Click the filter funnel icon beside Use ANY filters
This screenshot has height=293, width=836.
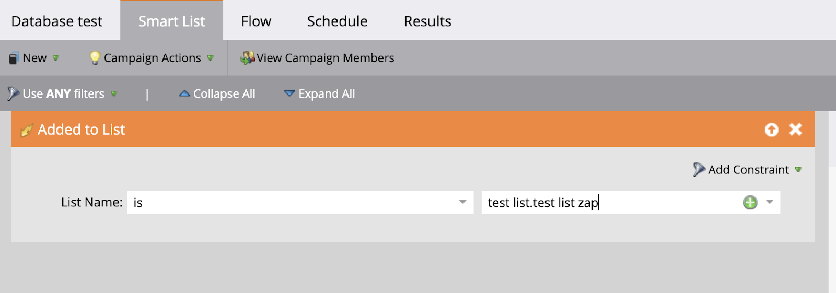coord(13,94)
